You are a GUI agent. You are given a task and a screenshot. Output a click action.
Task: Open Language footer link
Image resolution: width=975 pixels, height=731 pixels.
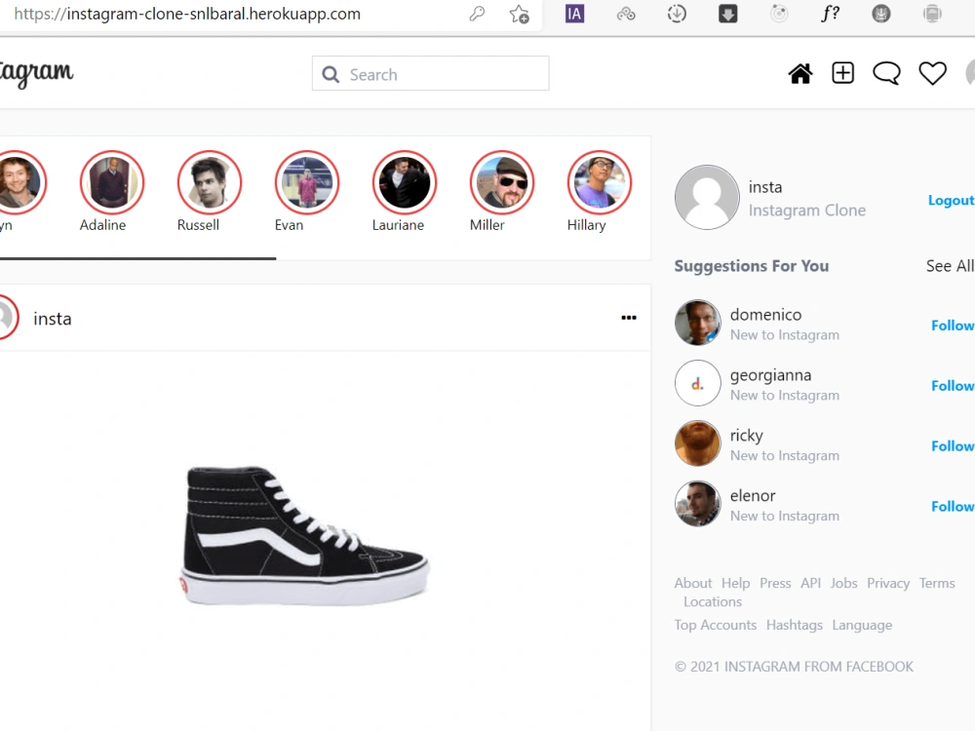(x=862, y=625)
